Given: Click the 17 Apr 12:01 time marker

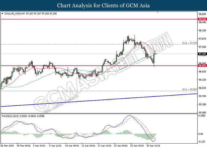Looking at the screenshot, I should pyautogui.click(x=105, y=146).
